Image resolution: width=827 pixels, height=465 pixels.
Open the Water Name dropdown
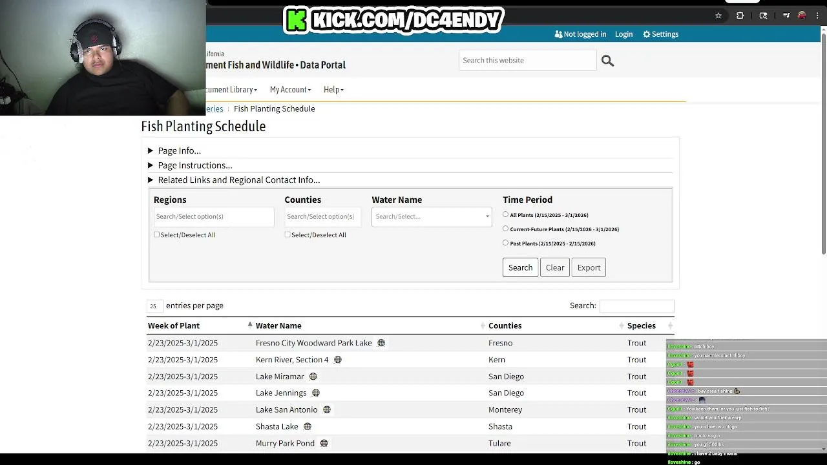[432, 216]
